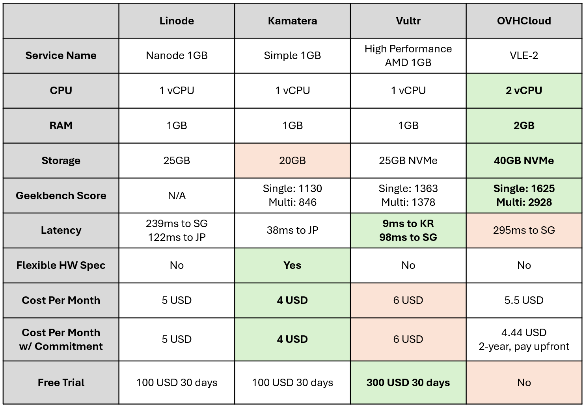The image size is (585, 407).
Task: Click the OVHCloud column header
Action: point(524,21)
